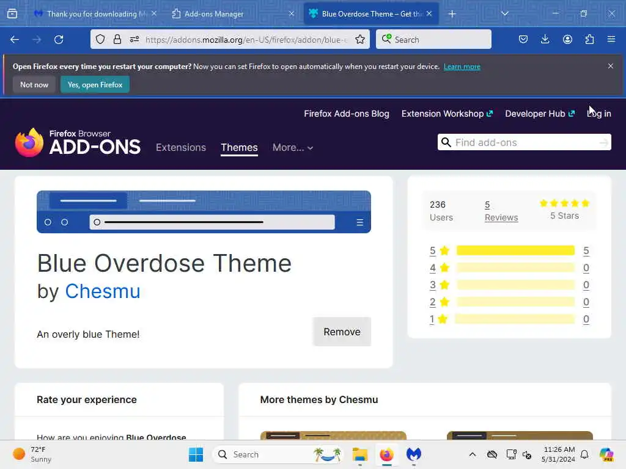Click the address bar URL field
Image resolution: width=626 pixels, height=469 pixels.
(246, 40)
